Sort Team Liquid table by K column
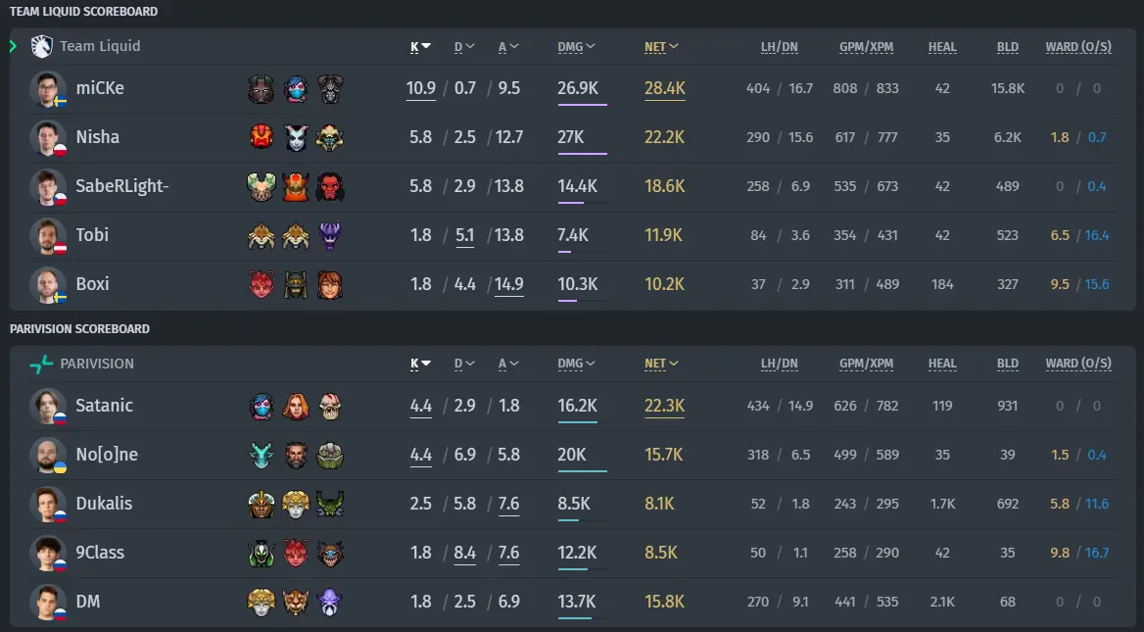The height and width of the screenshot is (632, 1144). (420, 47)
